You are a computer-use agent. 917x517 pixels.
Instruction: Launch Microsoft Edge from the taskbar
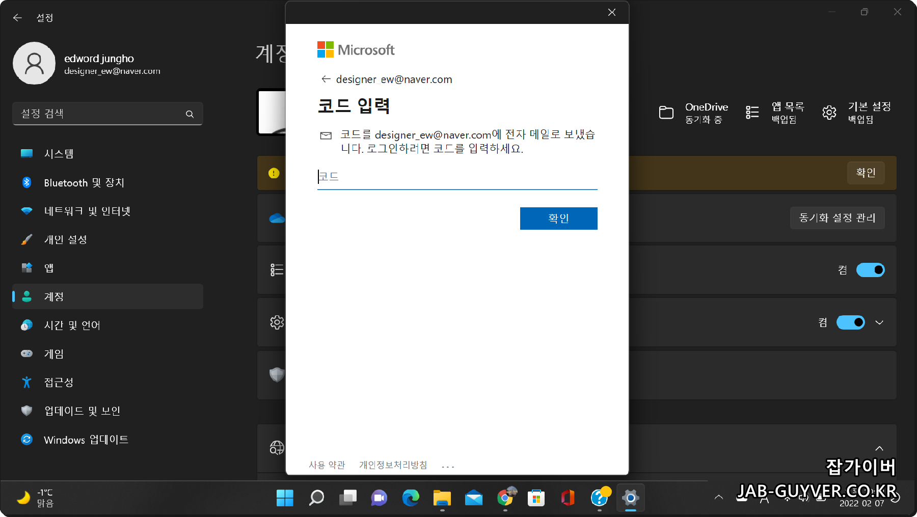tap(411, 498)
